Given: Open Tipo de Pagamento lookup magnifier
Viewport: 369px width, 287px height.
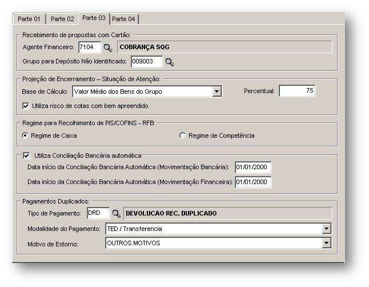Looking at the screenshot, I should 117,214.
